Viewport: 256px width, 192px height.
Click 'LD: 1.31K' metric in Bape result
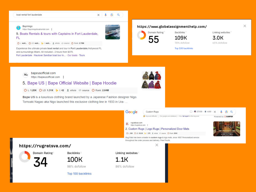pyautogui.click(x=46, y=90)
